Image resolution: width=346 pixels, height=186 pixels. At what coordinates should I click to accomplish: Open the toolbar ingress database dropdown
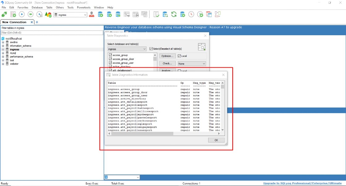pos(85,15)
